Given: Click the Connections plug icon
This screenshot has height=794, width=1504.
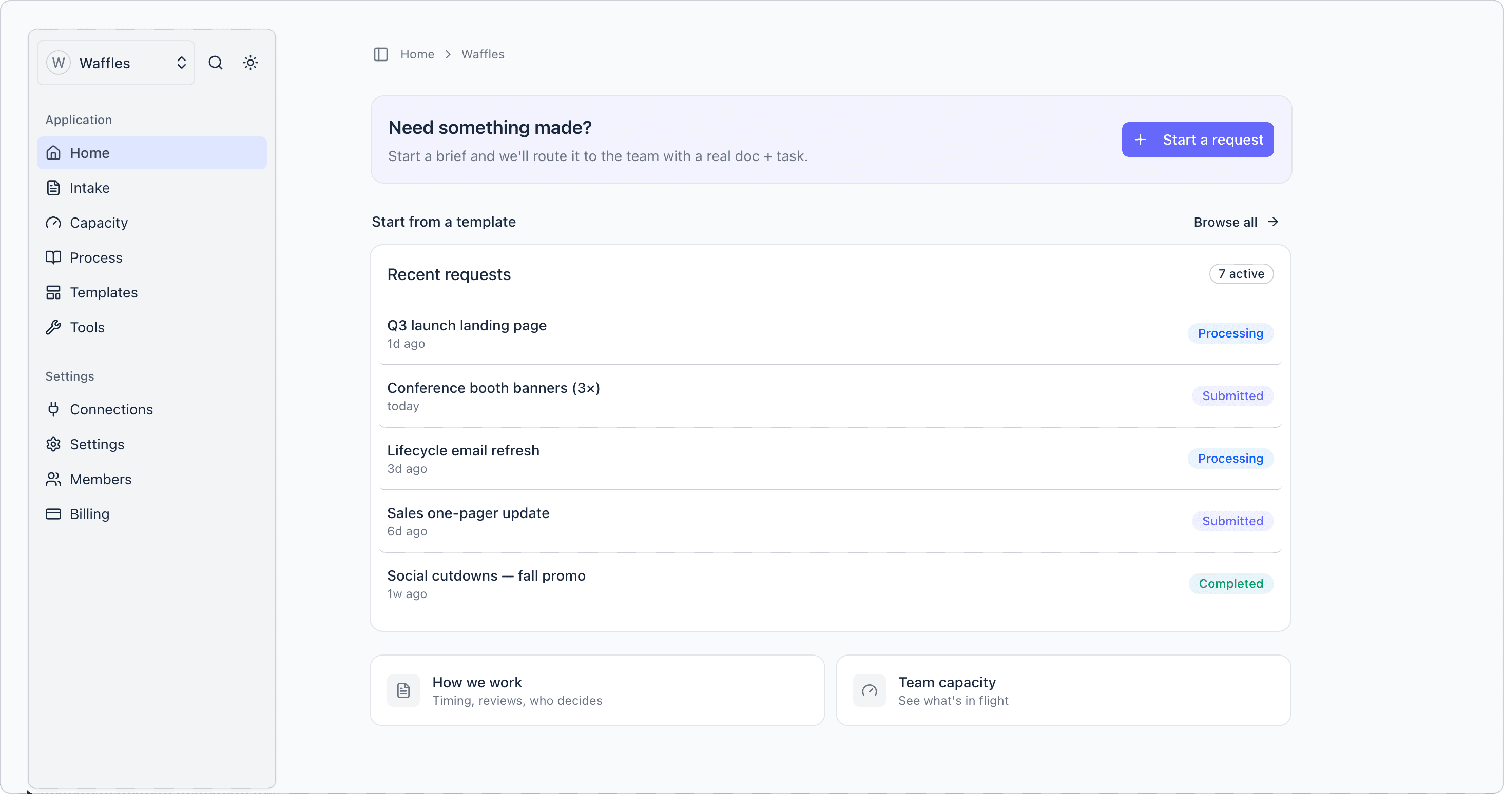Looking at the screenshot, I should [x=54, y=409].
